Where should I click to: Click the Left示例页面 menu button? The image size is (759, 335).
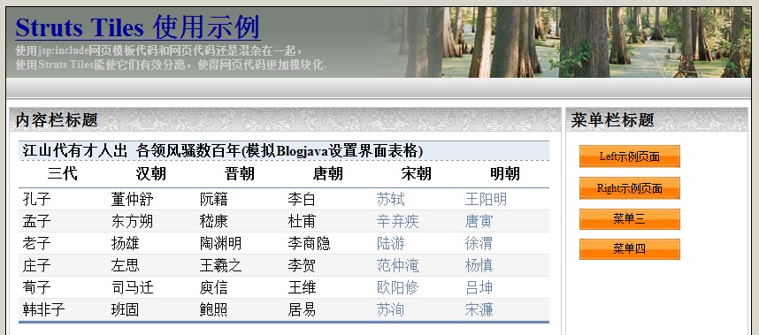point(629,156)
